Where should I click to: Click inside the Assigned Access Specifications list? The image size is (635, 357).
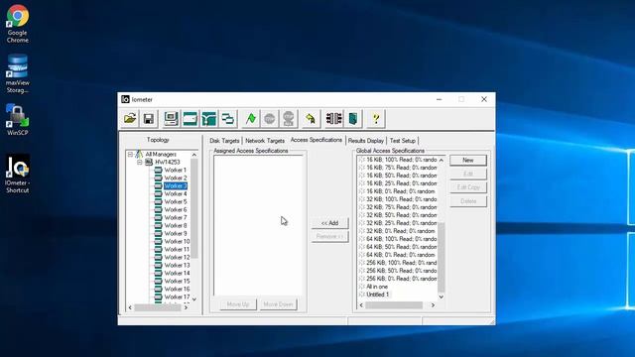[x=258, y=225]
